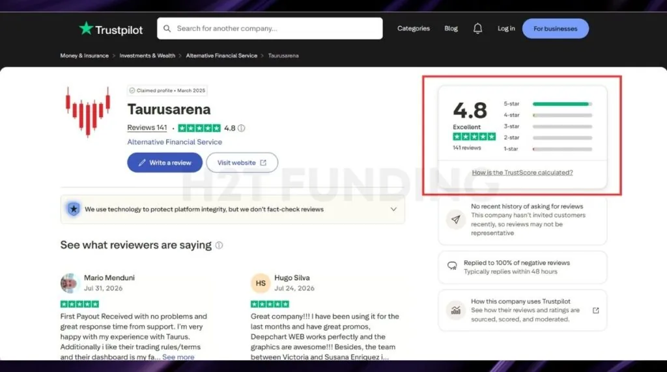667x372 pixels.
Task: Click the speech bubble icon for negative reviews
Action: [452, 266]
